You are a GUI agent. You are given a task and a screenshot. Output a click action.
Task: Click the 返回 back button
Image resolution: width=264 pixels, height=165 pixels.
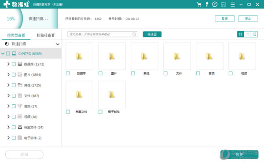[24, 154]
